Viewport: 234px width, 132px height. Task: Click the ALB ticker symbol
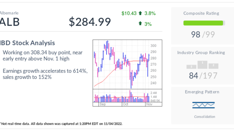(10, 22)
